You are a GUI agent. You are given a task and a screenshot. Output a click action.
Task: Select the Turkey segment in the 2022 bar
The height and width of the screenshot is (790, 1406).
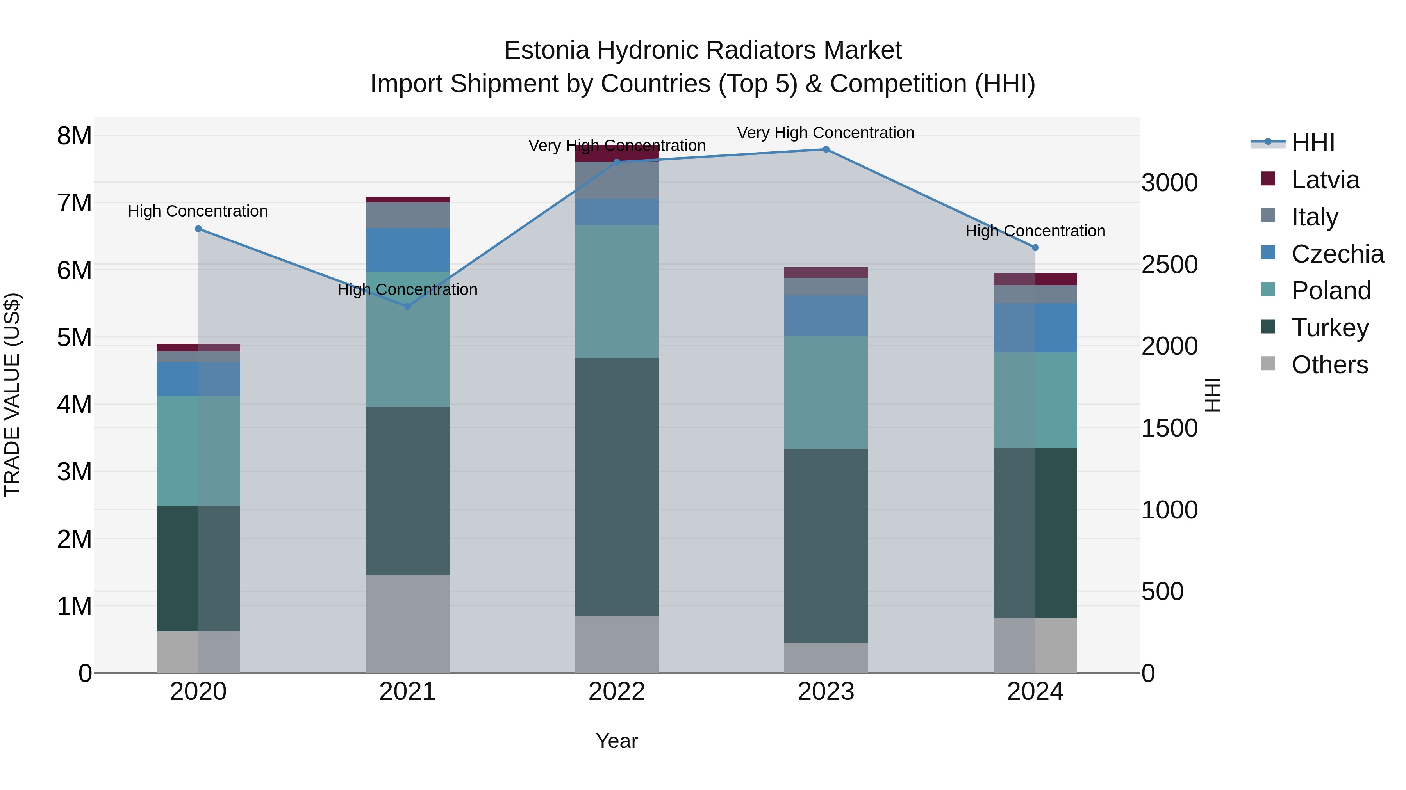click(x=617, y=487)
